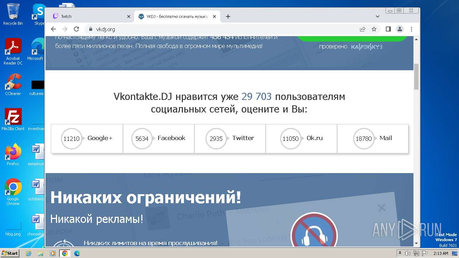This screenshot has width=459, height=258.
Task: Click the Action Center flag icon
Action: click(425, 253)
